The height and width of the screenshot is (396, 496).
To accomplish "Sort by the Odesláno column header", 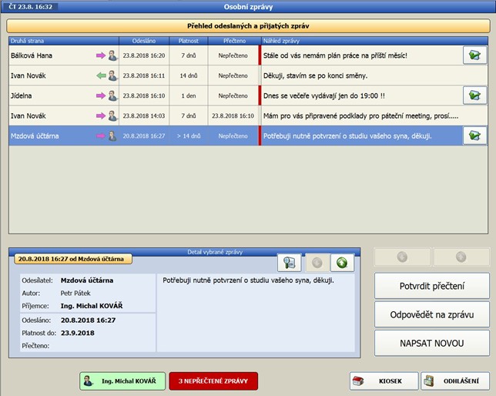I will pyautogui.click(x=144, y=41).
